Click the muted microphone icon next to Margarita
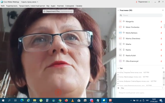 pos(161,22)
